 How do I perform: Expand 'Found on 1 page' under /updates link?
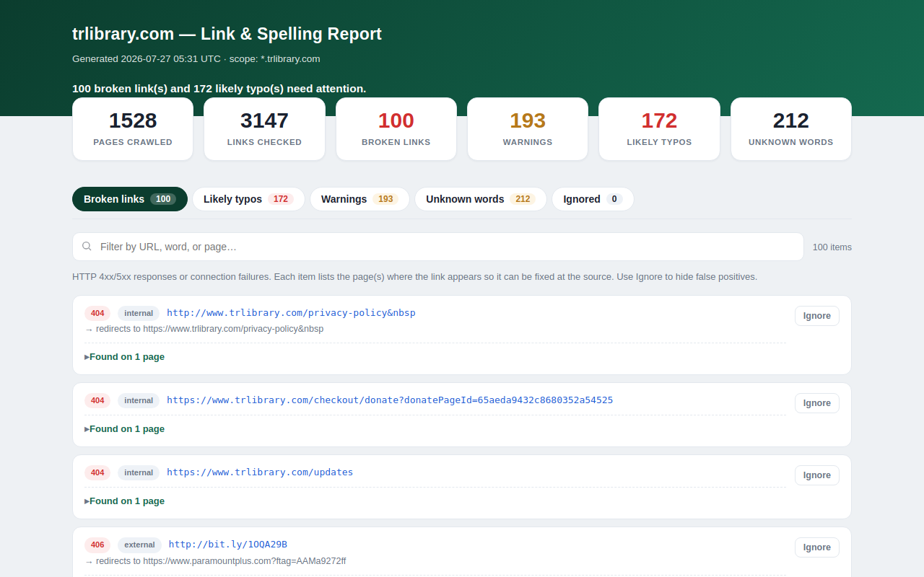point(125,501)
